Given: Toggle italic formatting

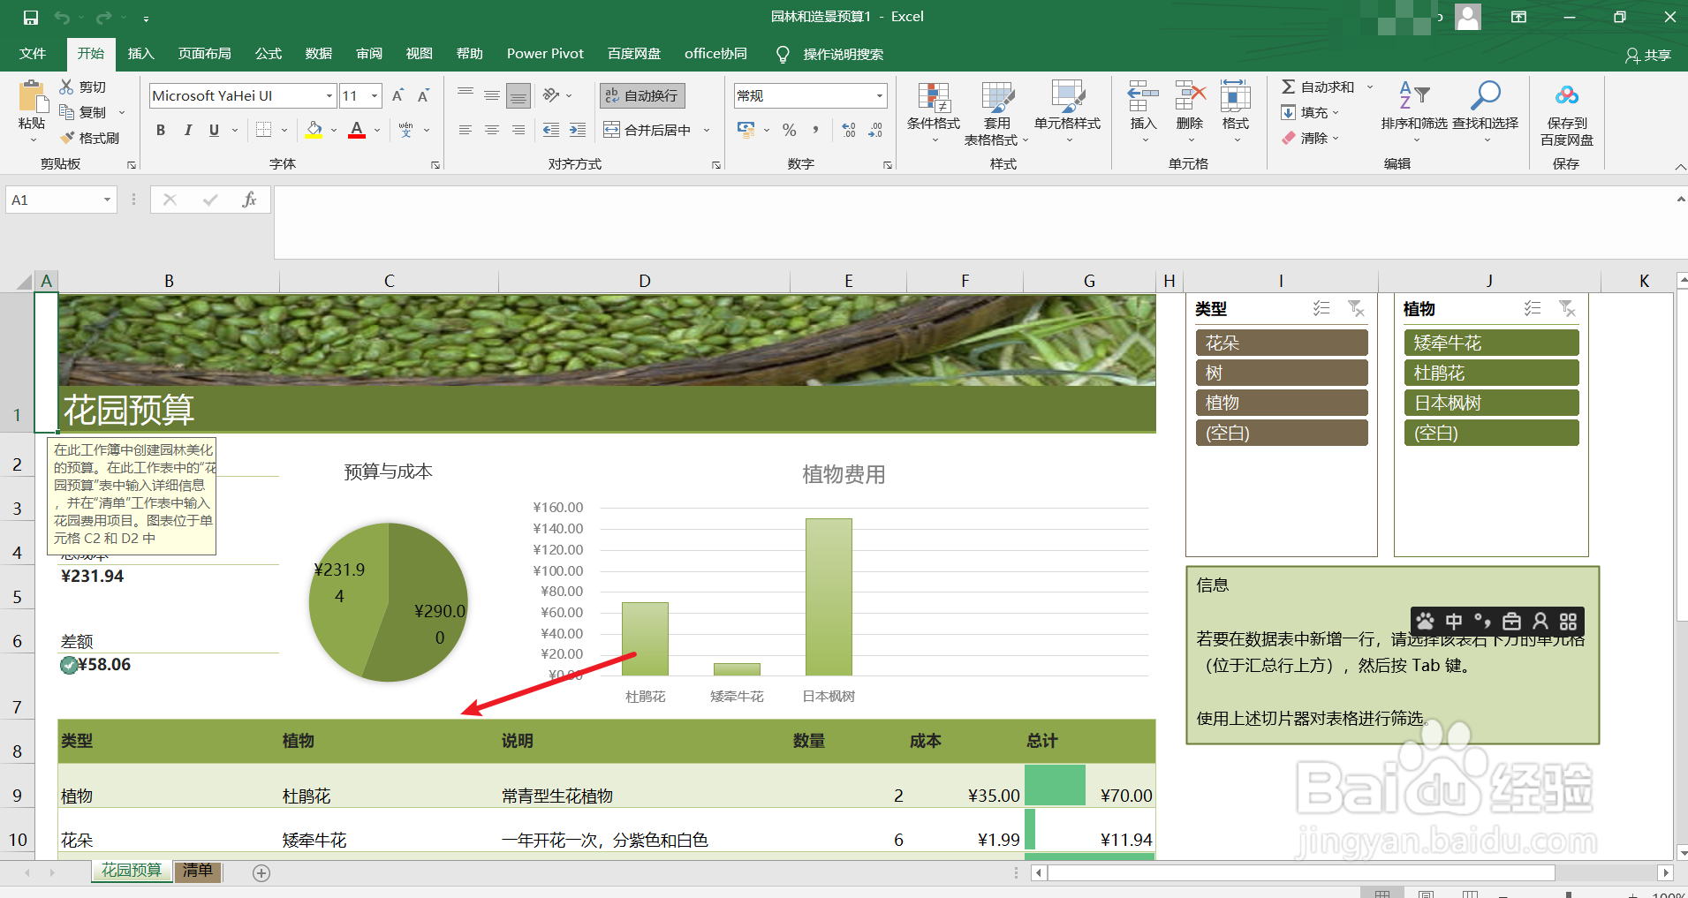Looking at the screenshot, I should [187, 130].
